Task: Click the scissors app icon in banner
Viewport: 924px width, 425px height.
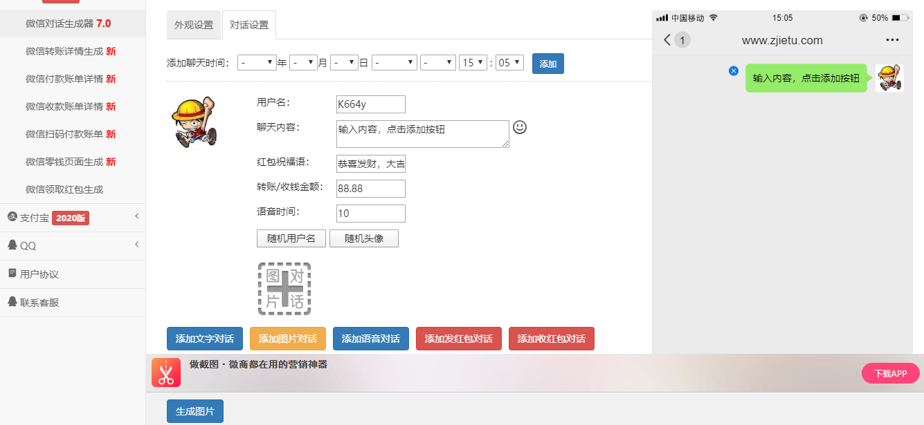Action: click(x=166, y=373)
